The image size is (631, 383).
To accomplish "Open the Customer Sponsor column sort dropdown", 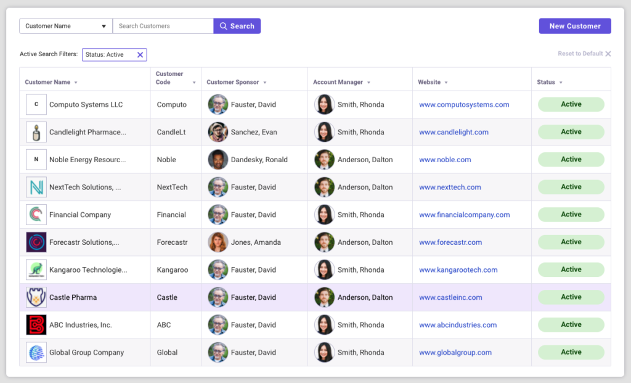I will 264,82.
